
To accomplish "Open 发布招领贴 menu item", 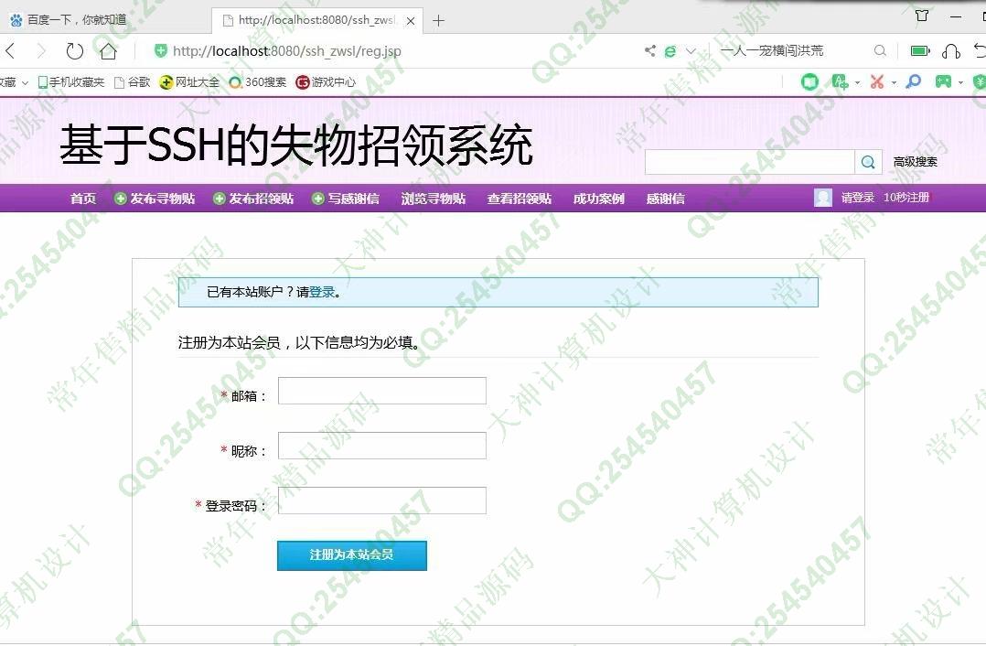I will (x=253, y=199).
